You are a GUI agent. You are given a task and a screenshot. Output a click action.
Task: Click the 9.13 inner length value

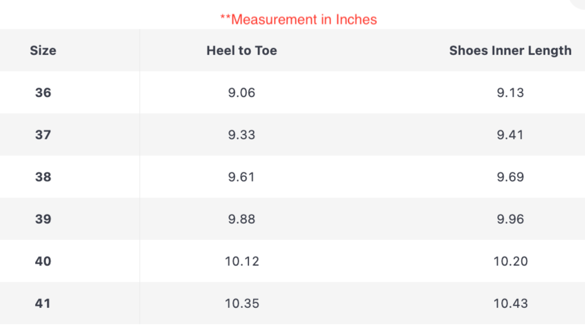click(511, 92)
